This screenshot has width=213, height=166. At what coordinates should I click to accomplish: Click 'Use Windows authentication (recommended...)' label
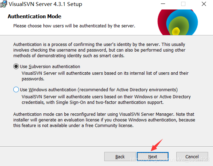tap(99, 90)
